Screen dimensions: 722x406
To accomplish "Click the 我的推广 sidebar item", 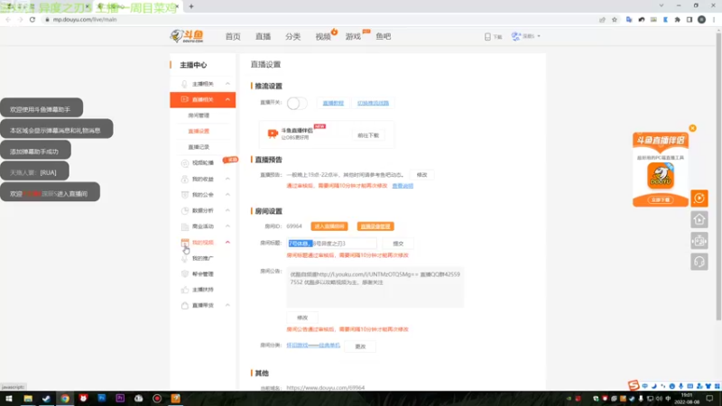I will pyautogui.click(x=202, y=258).
